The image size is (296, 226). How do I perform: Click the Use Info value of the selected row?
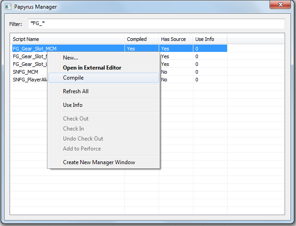210,49
